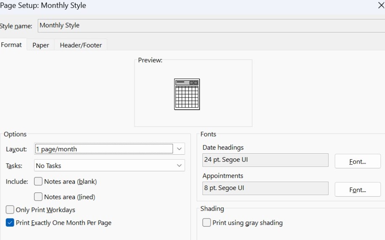The image size is (385, 240).
Task: Click the Style name text field
Action: coord(210,26)
